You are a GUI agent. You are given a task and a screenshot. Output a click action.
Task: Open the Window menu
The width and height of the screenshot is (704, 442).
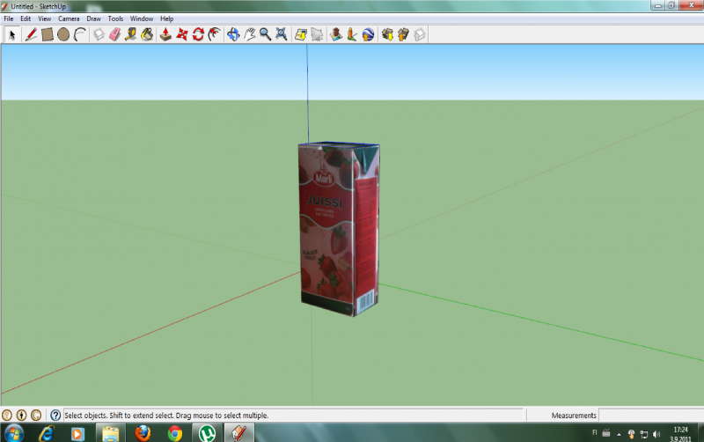142,18
